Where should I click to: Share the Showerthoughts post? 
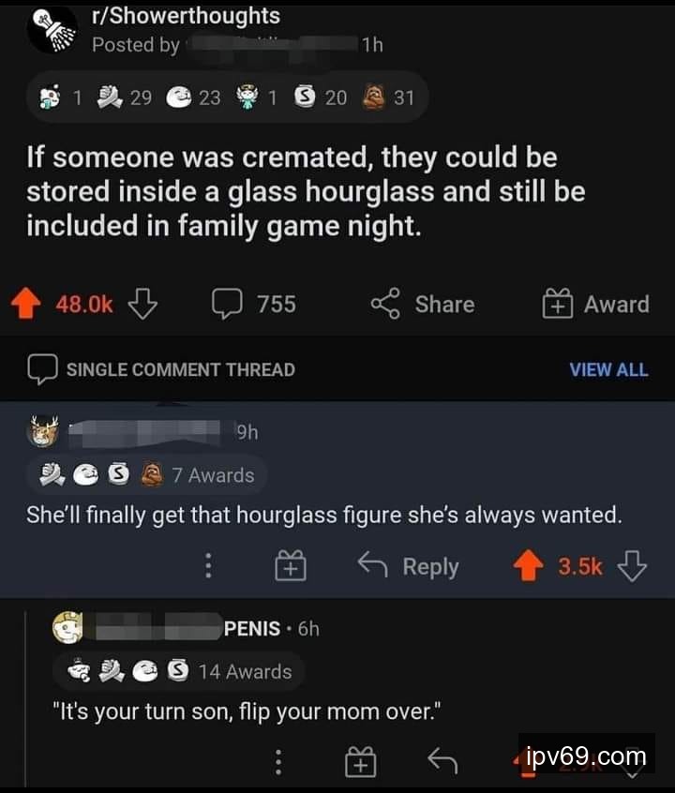click(423, 305)
